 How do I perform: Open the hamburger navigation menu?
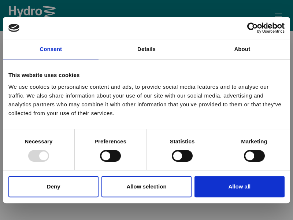(278, 15)
